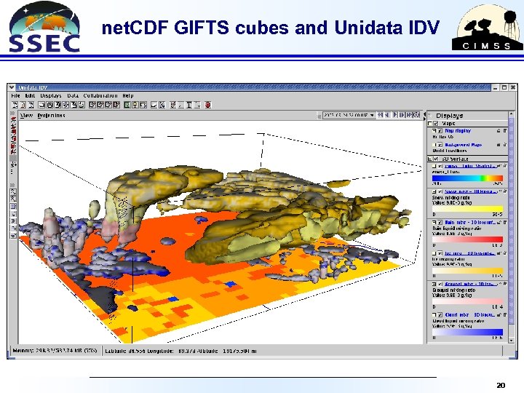This screenshot has height=393, width=524.
Task: Play the animation
Action: [x=394, y=115]
